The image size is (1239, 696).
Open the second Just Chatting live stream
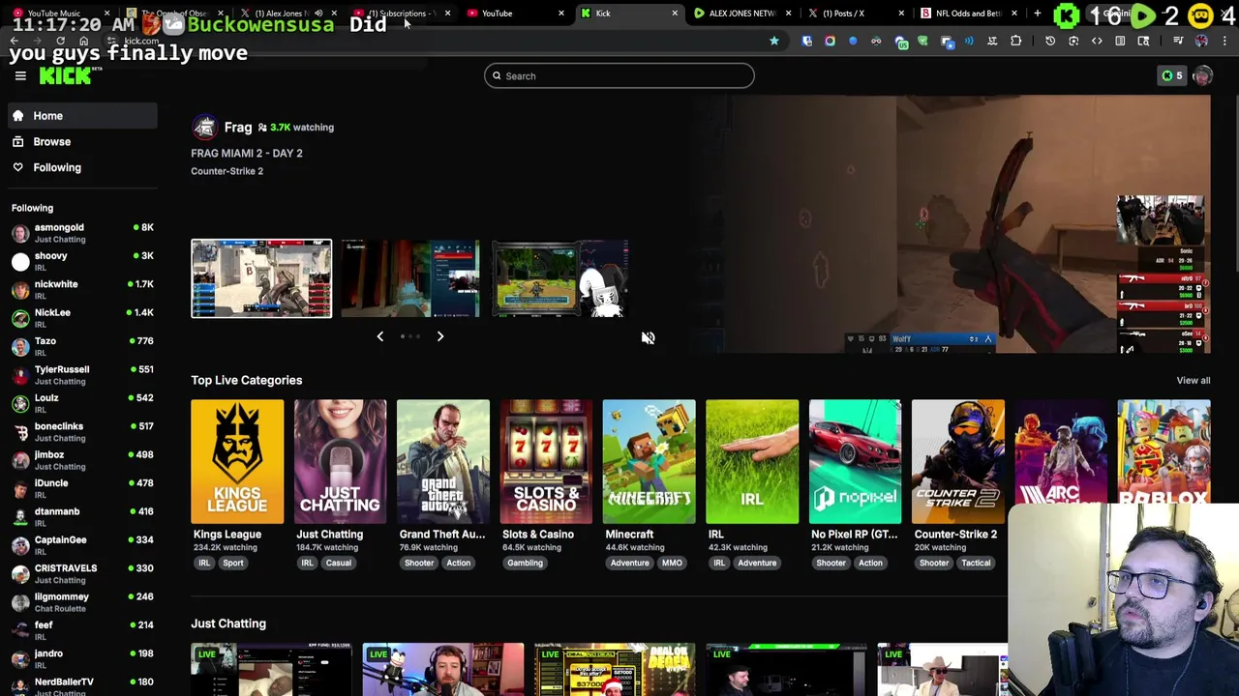[x=443, y=669]
